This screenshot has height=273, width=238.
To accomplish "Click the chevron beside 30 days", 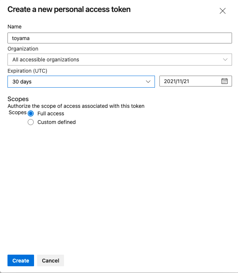I will (x=148, y=82).
